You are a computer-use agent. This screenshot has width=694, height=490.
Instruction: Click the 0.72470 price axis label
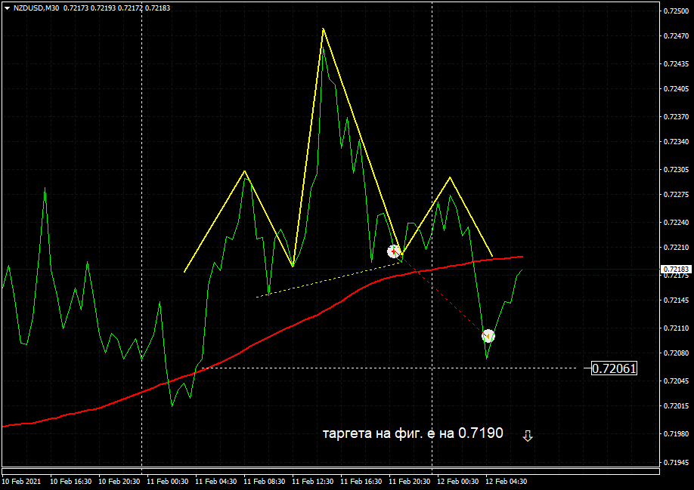click(x=677, y=35)
